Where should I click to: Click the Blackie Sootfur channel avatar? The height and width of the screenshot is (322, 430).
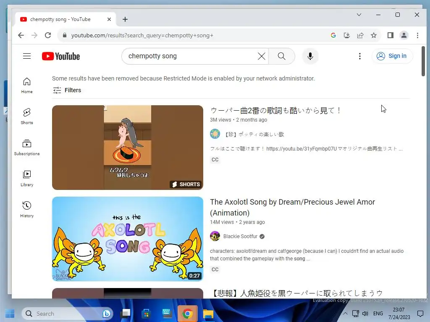point(215,236)
